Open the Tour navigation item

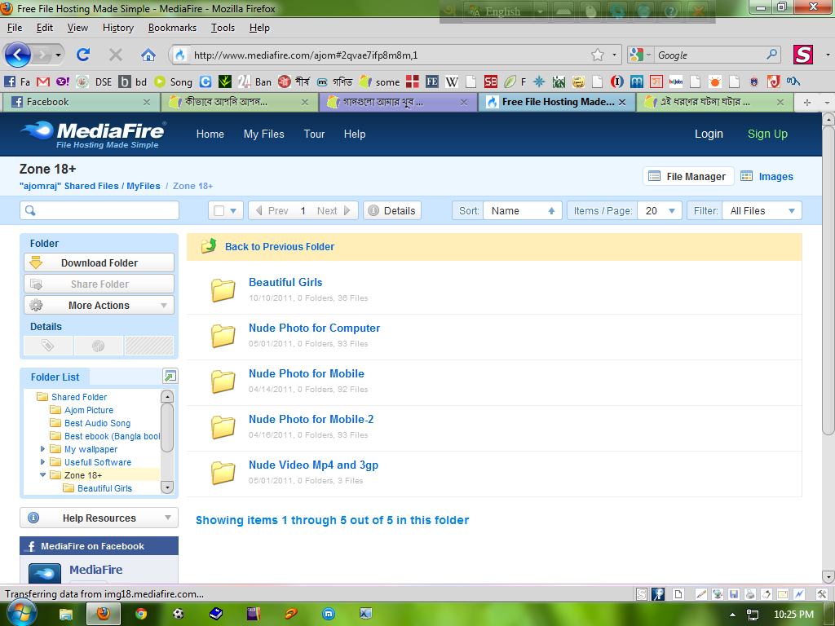(314, 134)
